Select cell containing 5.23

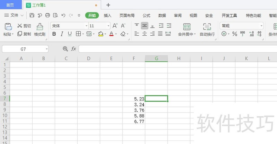134,99
